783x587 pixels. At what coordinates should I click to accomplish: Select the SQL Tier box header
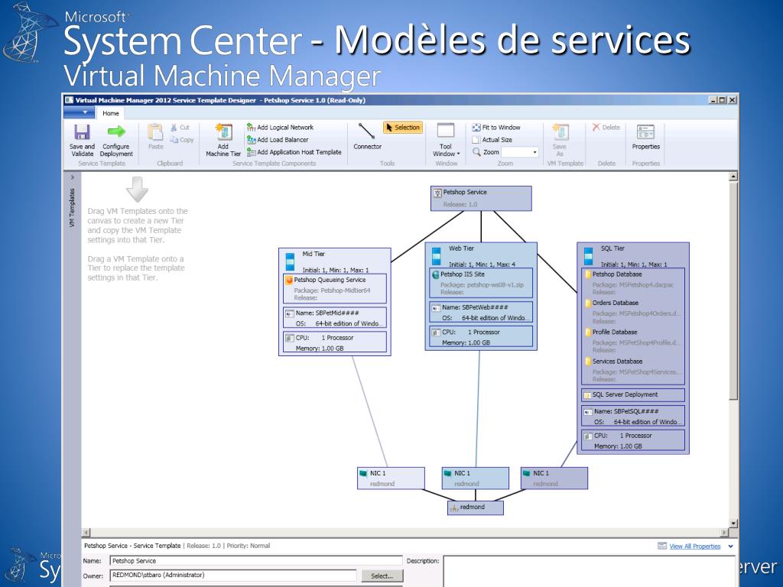tap(632, 255)
